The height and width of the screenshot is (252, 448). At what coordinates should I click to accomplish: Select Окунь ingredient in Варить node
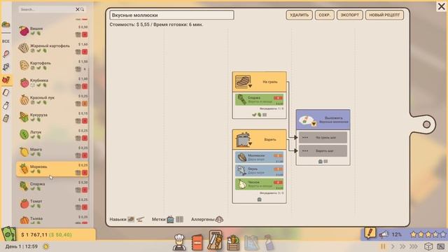(260, 171)
